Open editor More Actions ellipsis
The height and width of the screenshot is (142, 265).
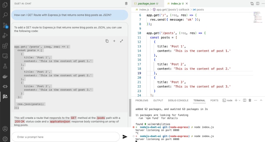(x=263, y=4)
